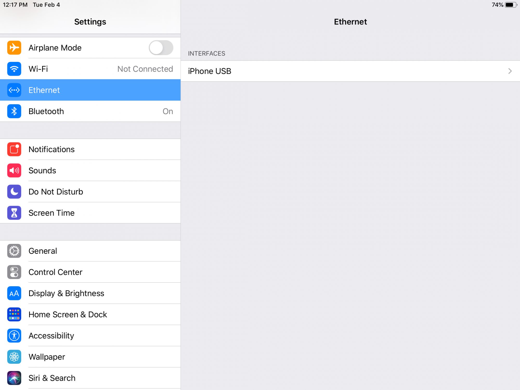Tap the Sounds speaker icon
The image size is (520, 390).
point(14,171)
